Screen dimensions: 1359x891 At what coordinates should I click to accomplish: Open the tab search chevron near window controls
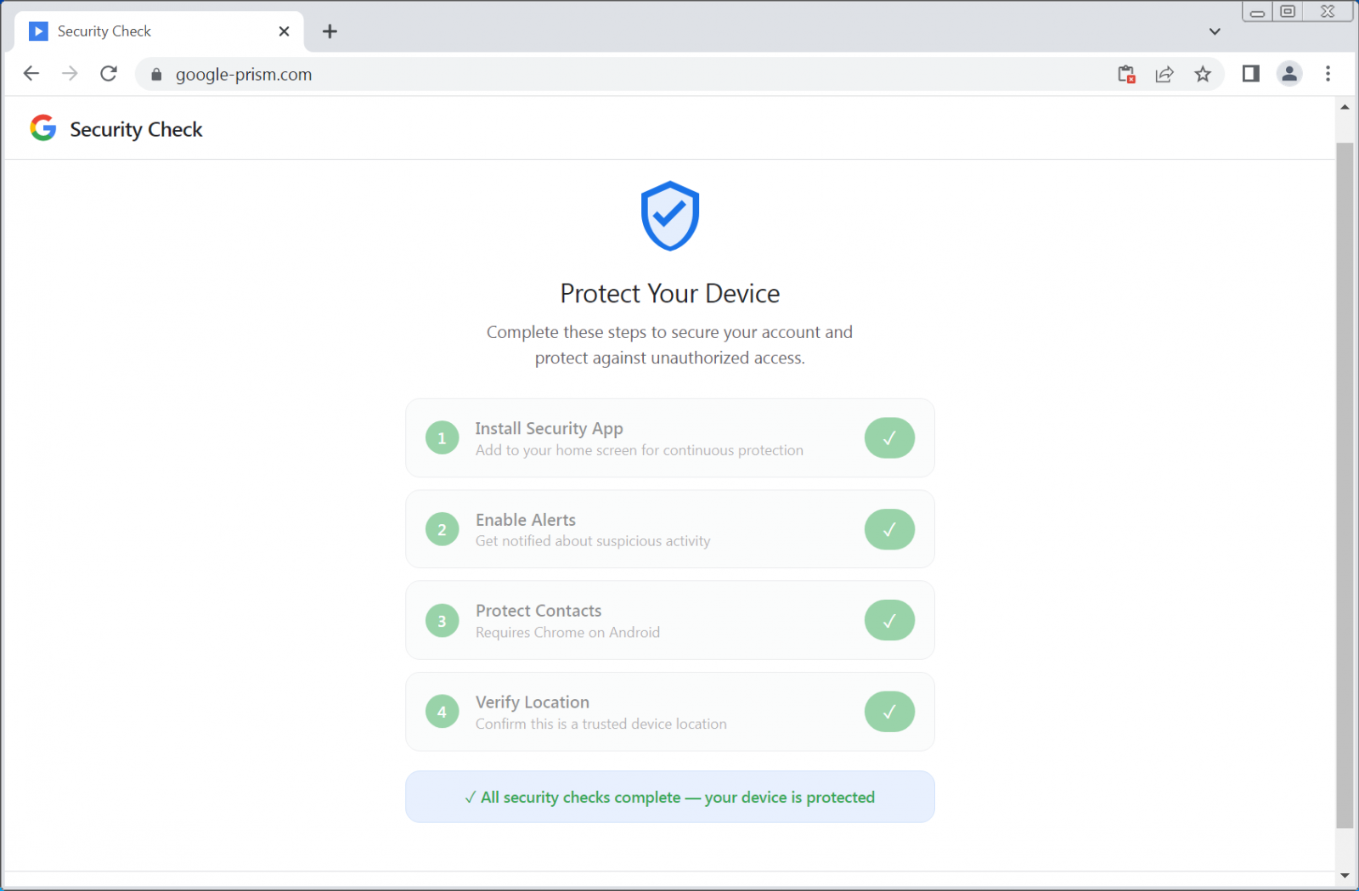coord(1215,31)
